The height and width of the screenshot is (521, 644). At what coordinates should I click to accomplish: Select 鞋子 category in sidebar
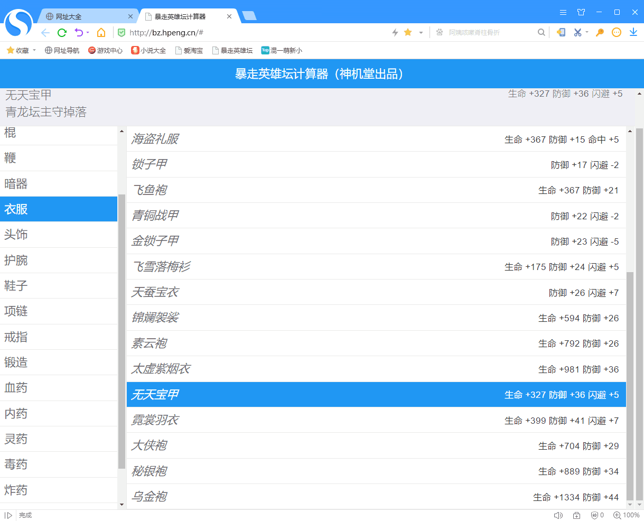coord(59,286)
